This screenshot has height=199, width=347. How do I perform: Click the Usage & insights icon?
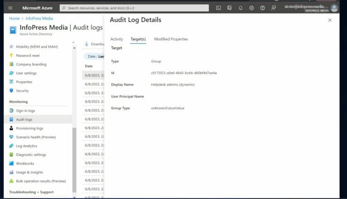click(x=11, y=172)
